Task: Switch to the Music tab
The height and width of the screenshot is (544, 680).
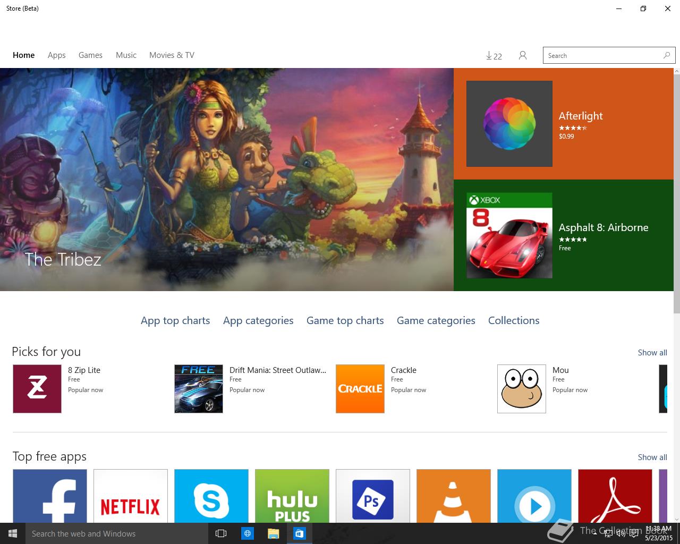Action: click(x=126, y=55)
